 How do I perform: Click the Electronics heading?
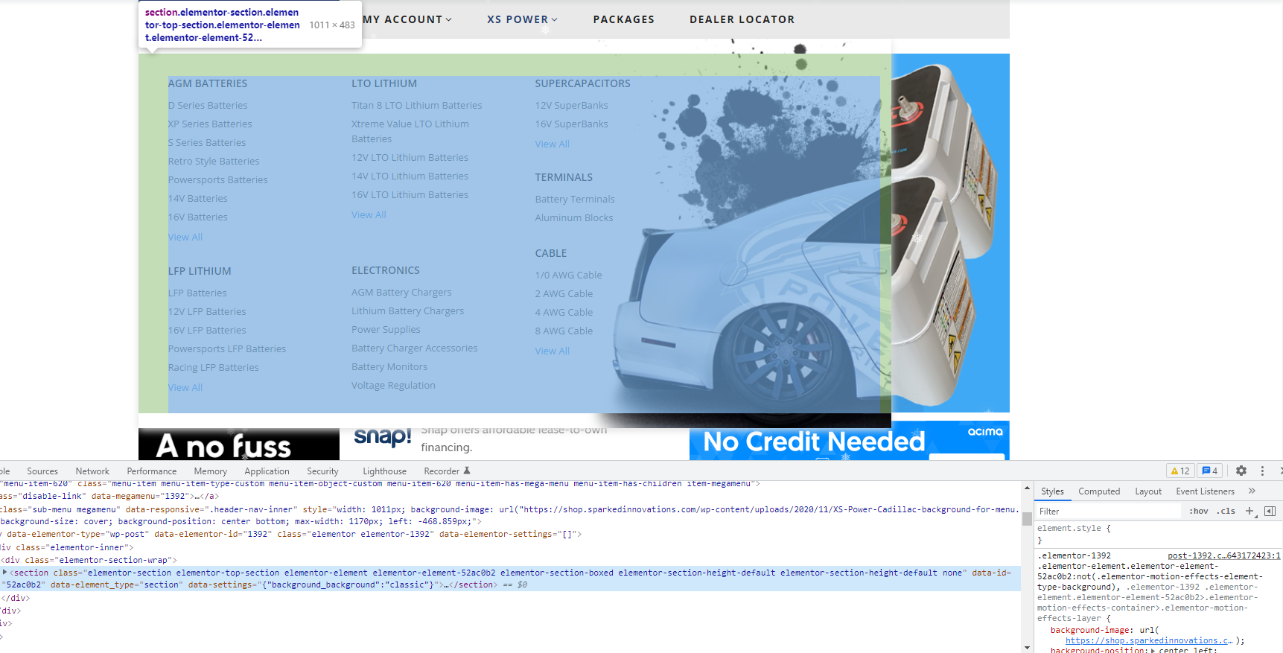point(386,270)
